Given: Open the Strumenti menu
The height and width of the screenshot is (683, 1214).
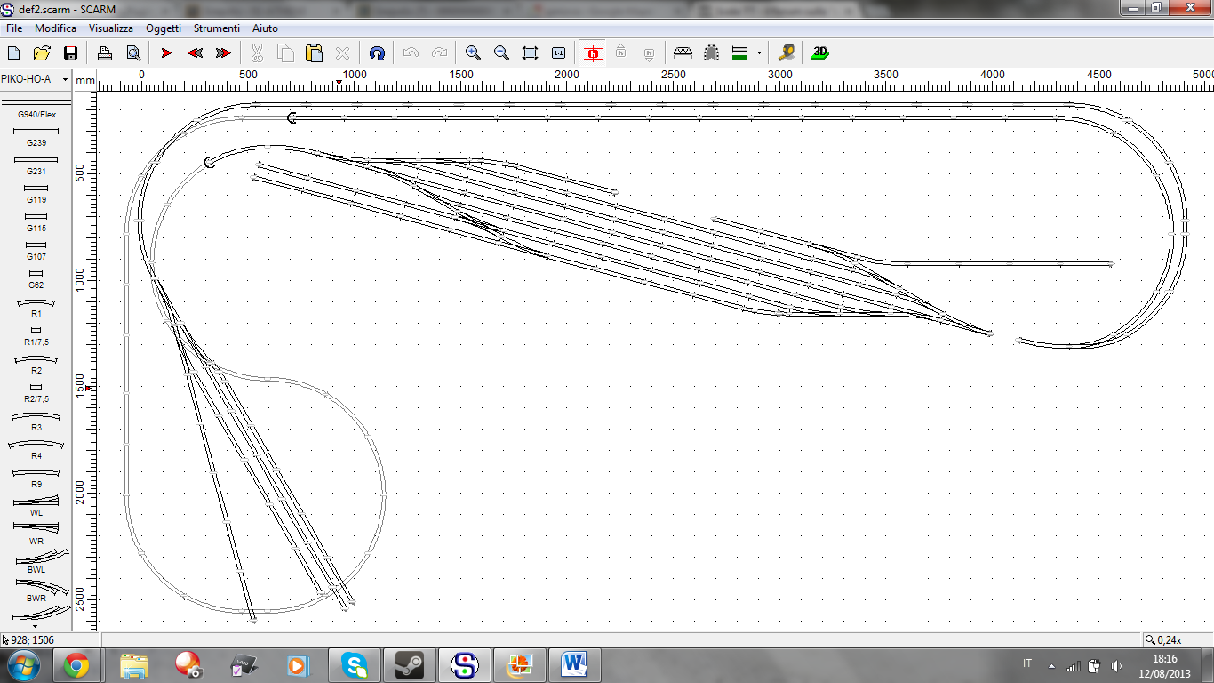Looking at the screenshot, I should [217, 28].
